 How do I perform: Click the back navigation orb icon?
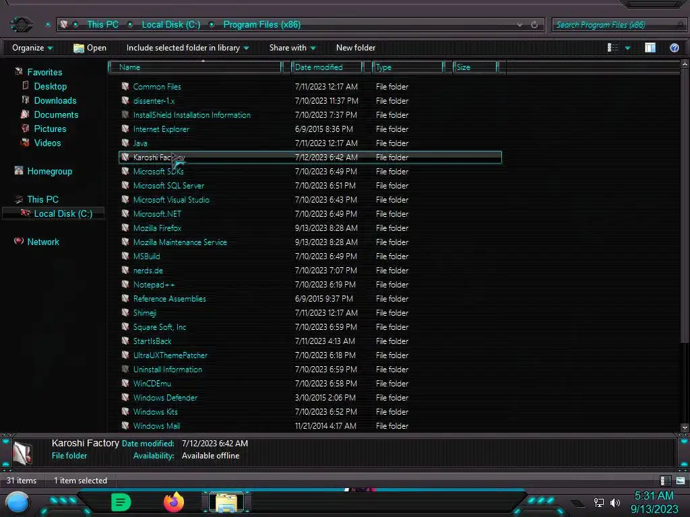pyautogui.click(x=21, y=25)
